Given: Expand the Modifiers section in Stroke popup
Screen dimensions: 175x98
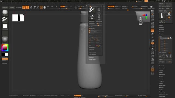Looking at the screenshot, I should (x=91, y=27).
